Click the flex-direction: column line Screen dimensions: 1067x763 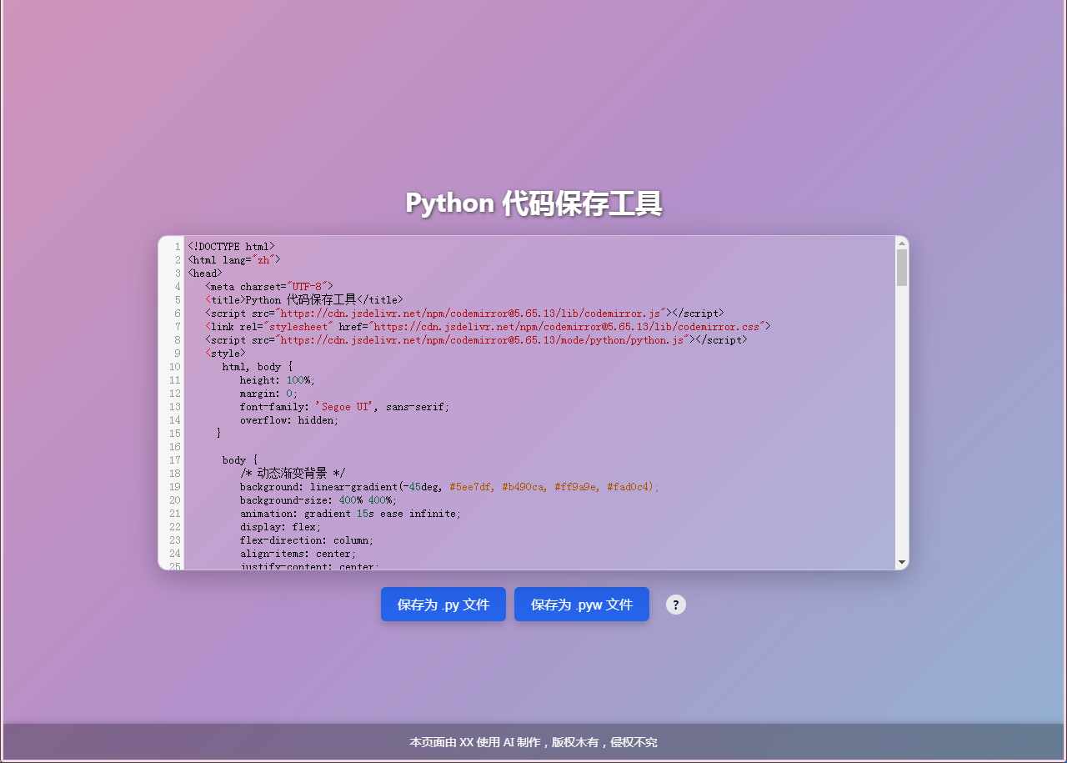307,540
